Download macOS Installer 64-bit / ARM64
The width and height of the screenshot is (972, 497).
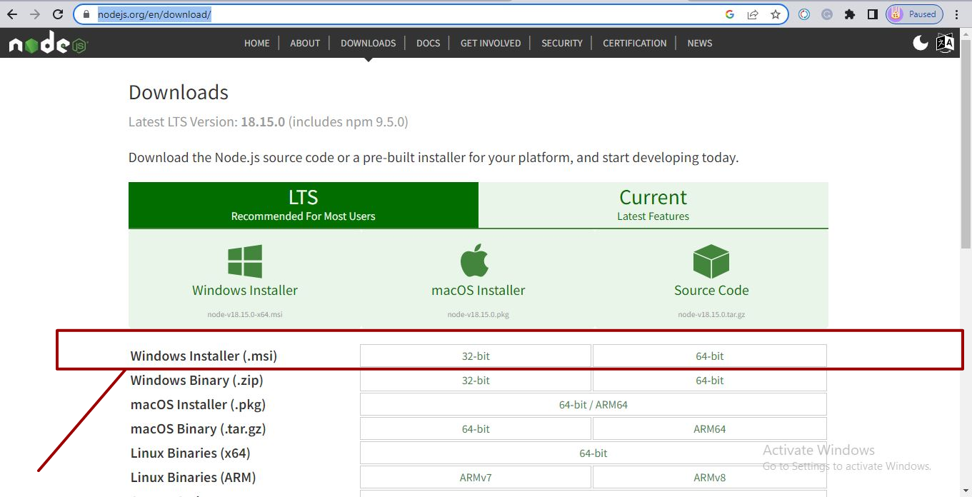tap(593, 404)
